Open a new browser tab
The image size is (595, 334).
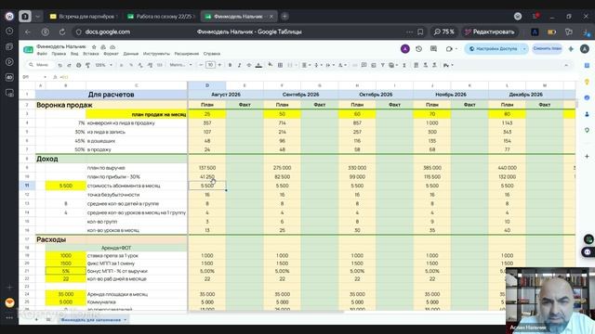(x=284, y=17)
